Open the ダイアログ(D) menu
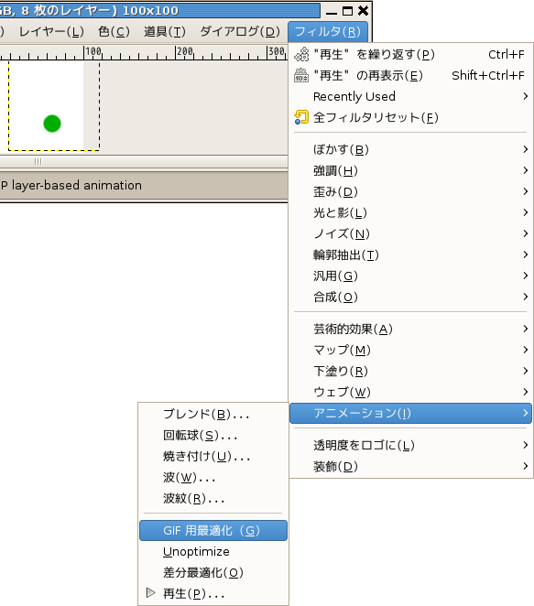Image resolution: width=534 pixels, height=606 pixels. (240, 32)
